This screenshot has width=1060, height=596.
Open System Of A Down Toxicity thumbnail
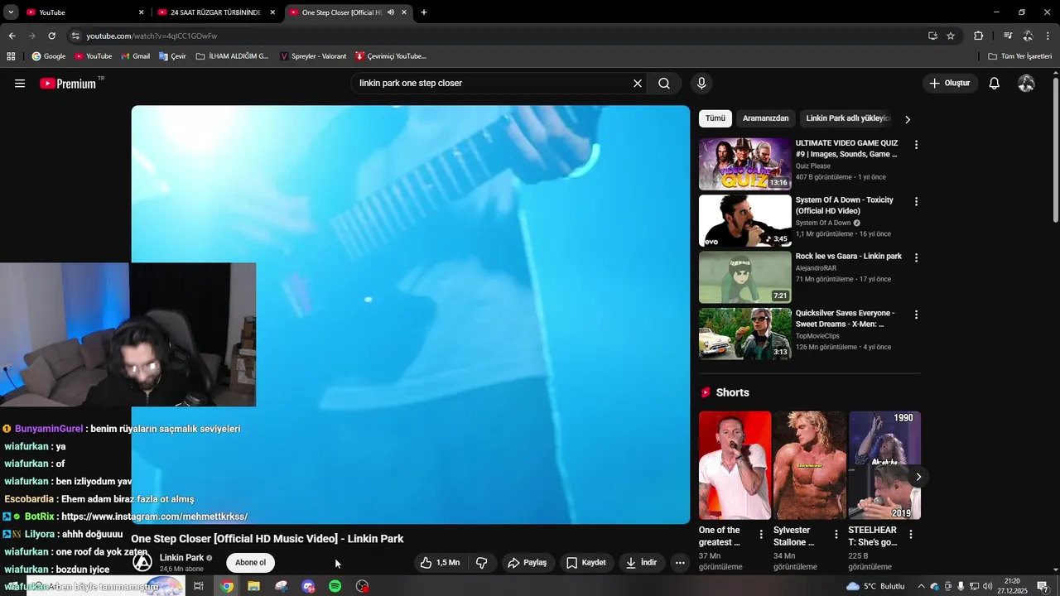click(x=745, y=220)
